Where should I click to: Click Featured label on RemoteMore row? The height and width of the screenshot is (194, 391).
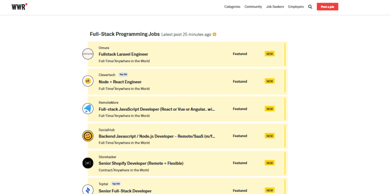coord(240,109)
